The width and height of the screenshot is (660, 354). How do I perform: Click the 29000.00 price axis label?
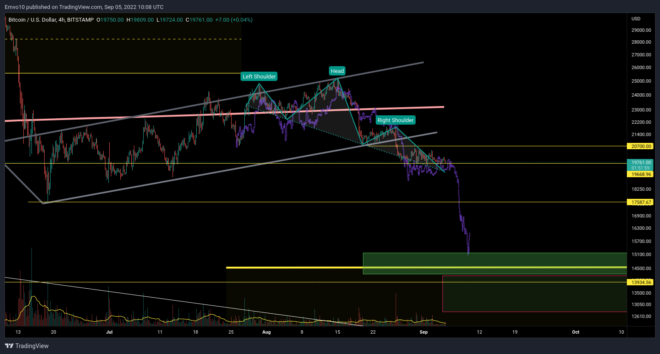[x=641, y=30]
